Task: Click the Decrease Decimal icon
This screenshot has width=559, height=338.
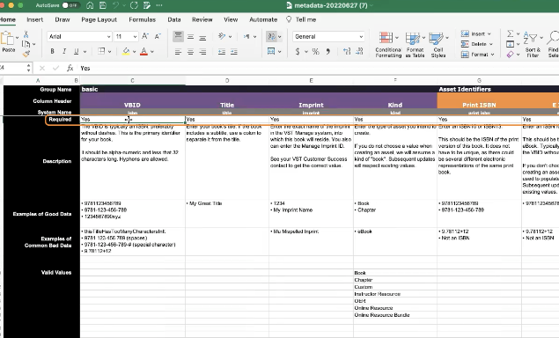Action: pyautogui.click(x=359, y=52)
